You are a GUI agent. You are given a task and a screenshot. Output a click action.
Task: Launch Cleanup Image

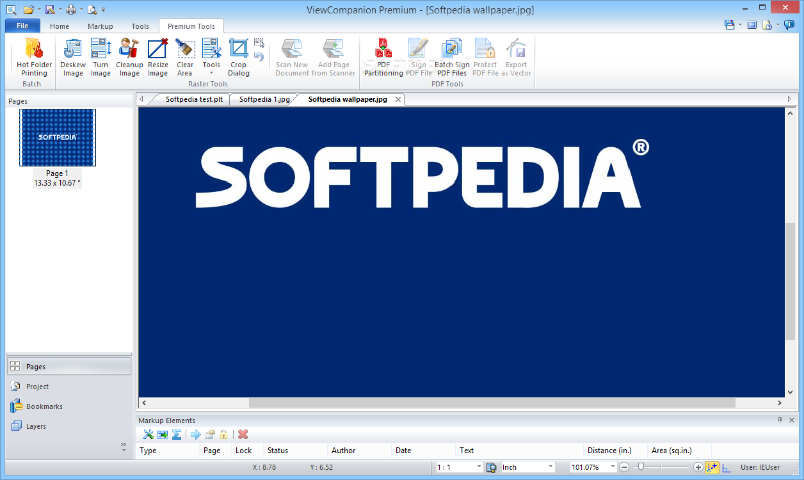pyautogui.click(x=129, y=57)
